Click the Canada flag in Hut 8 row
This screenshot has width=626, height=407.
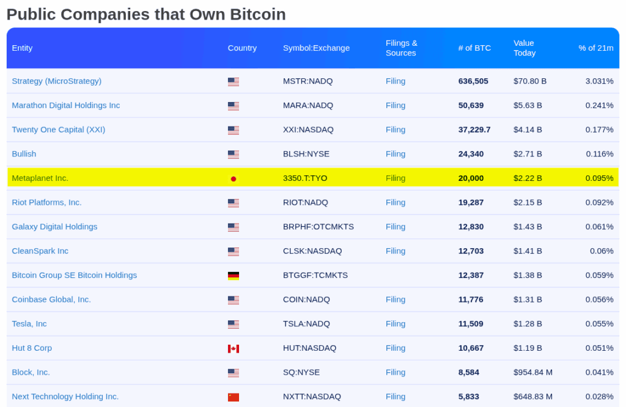234,349
